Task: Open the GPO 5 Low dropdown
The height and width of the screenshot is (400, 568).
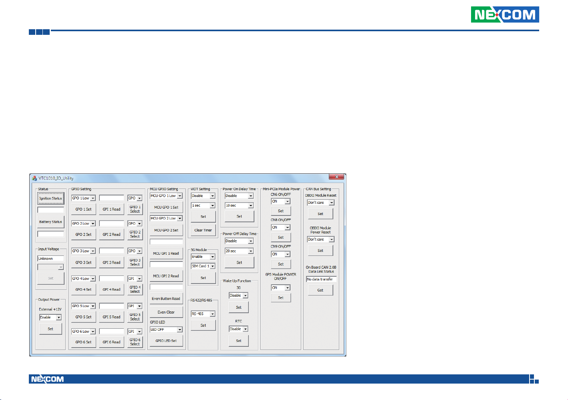Action: pos(83,306)
